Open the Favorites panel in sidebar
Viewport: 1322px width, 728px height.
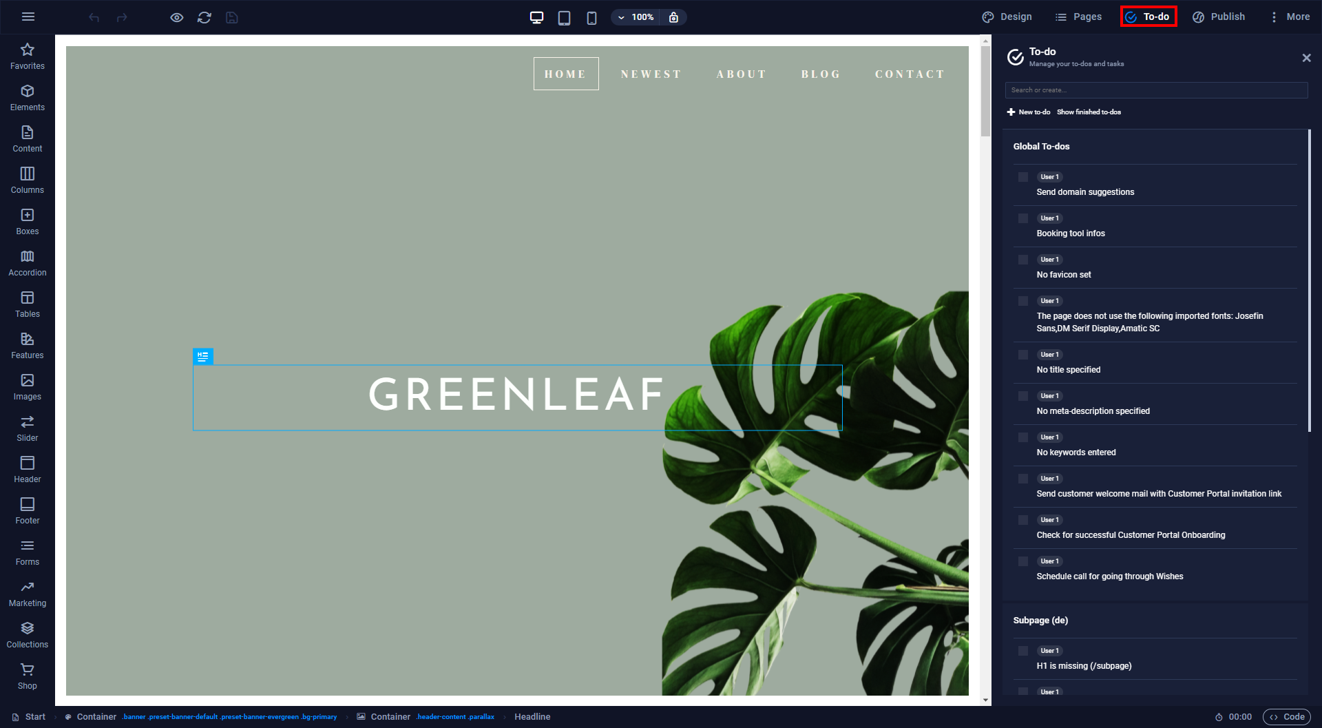28,56
